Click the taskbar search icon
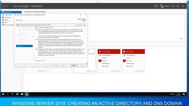189x106 pixels. point(8,94)
